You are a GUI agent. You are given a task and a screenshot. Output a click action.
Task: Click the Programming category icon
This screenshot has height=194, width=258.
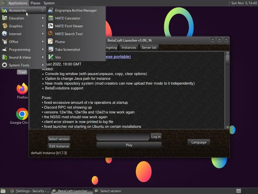pos(5,49)
